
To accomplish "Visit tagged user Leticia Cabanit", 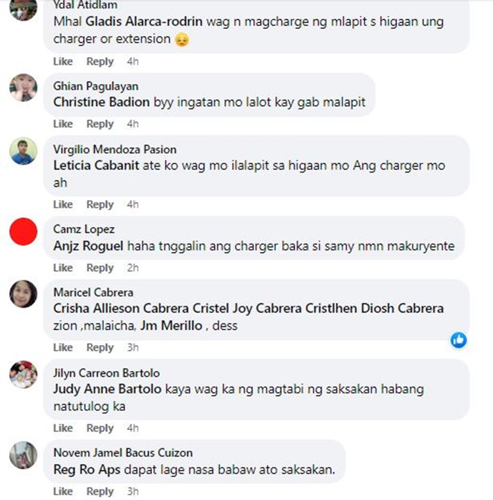I will click(x=96, y=165).
